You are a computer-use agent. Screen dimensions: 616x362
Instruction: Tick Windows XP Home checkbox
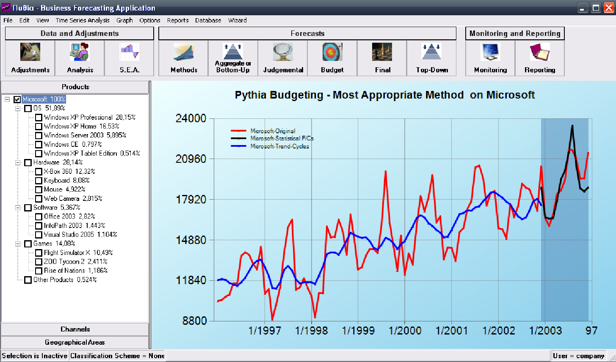(x=39, y=126)
